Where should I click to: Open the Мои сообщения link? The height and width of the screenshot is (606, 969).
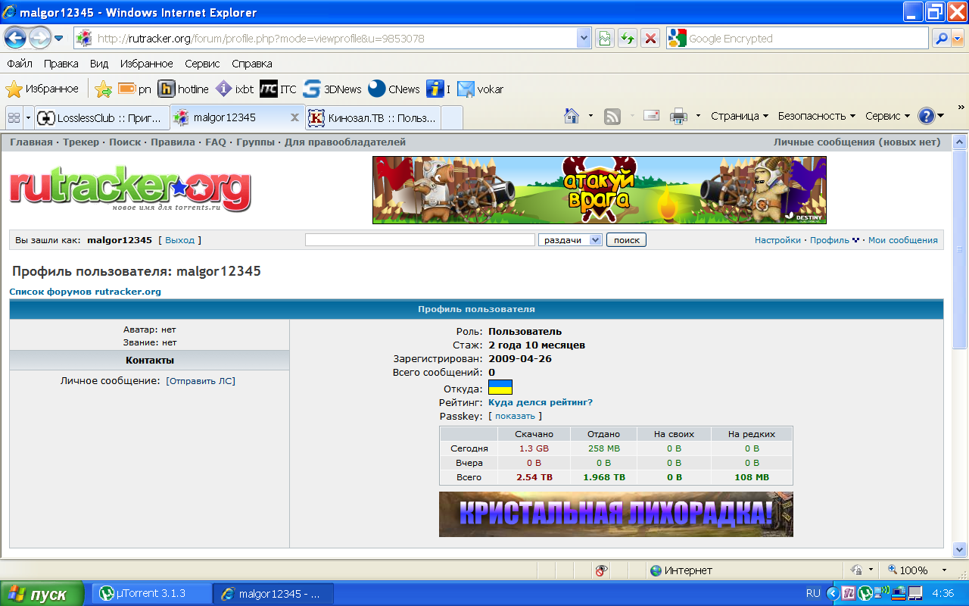(x=902, y=240)
